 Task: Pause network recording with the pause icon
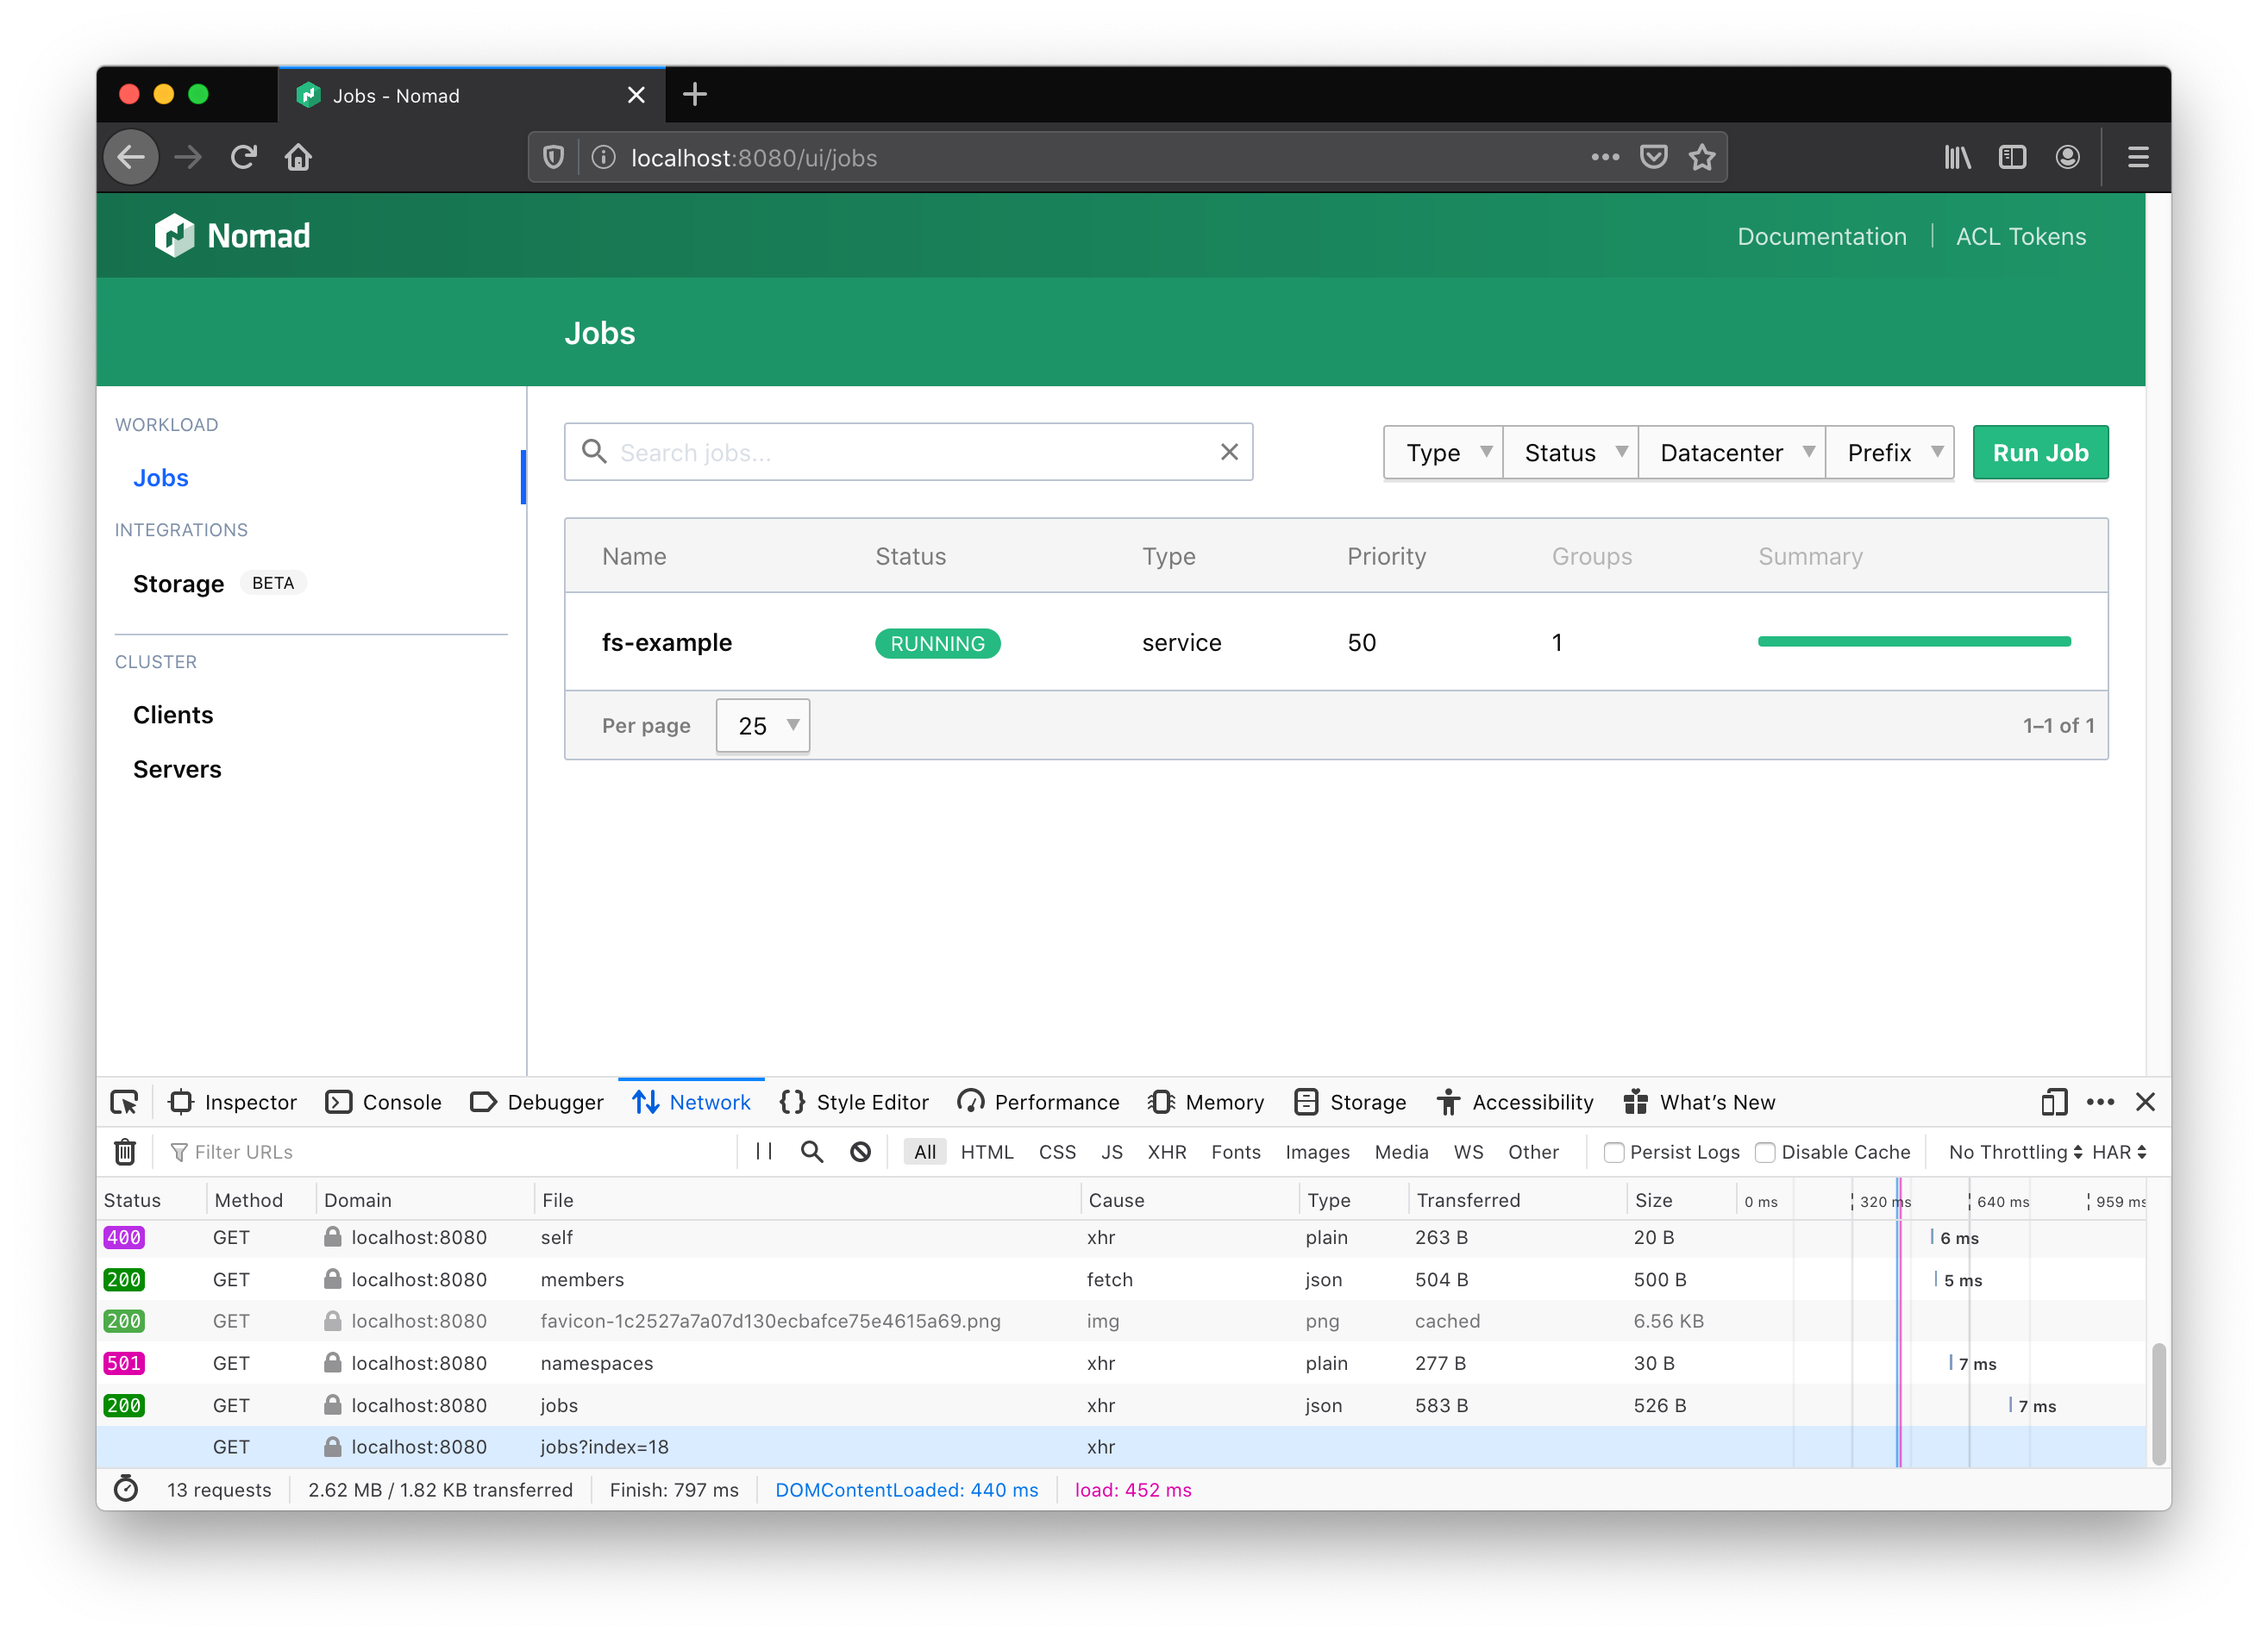coord(764,1152)
